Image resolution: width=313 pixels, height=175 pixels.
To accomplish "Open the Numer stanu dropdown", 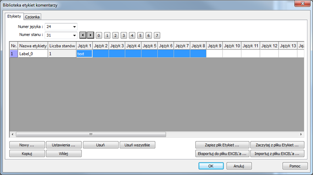I will point(61,35).
